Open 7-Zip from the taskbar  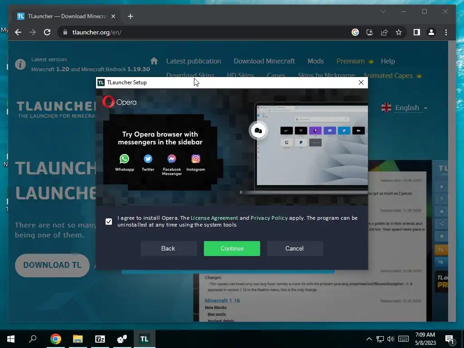point(100,339)
